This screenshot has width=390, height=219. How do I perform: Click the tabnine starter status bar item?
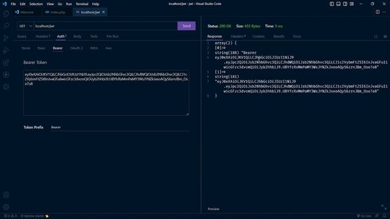tap(35, 216)
